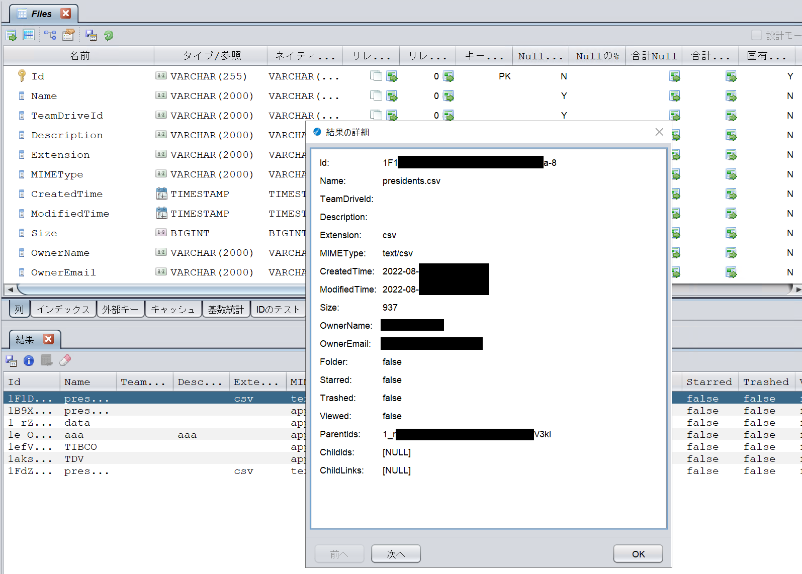Click the green refresh icon in top toolbar
This screenshot has width=802, height=574.
[x=109, y=35]
